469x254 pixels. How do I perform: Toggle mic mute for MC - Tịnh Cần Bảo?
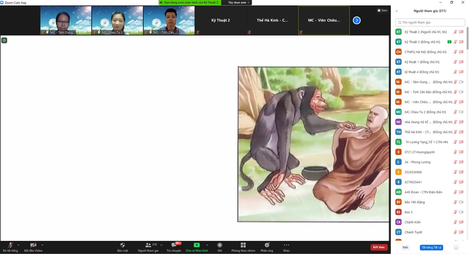455,92
